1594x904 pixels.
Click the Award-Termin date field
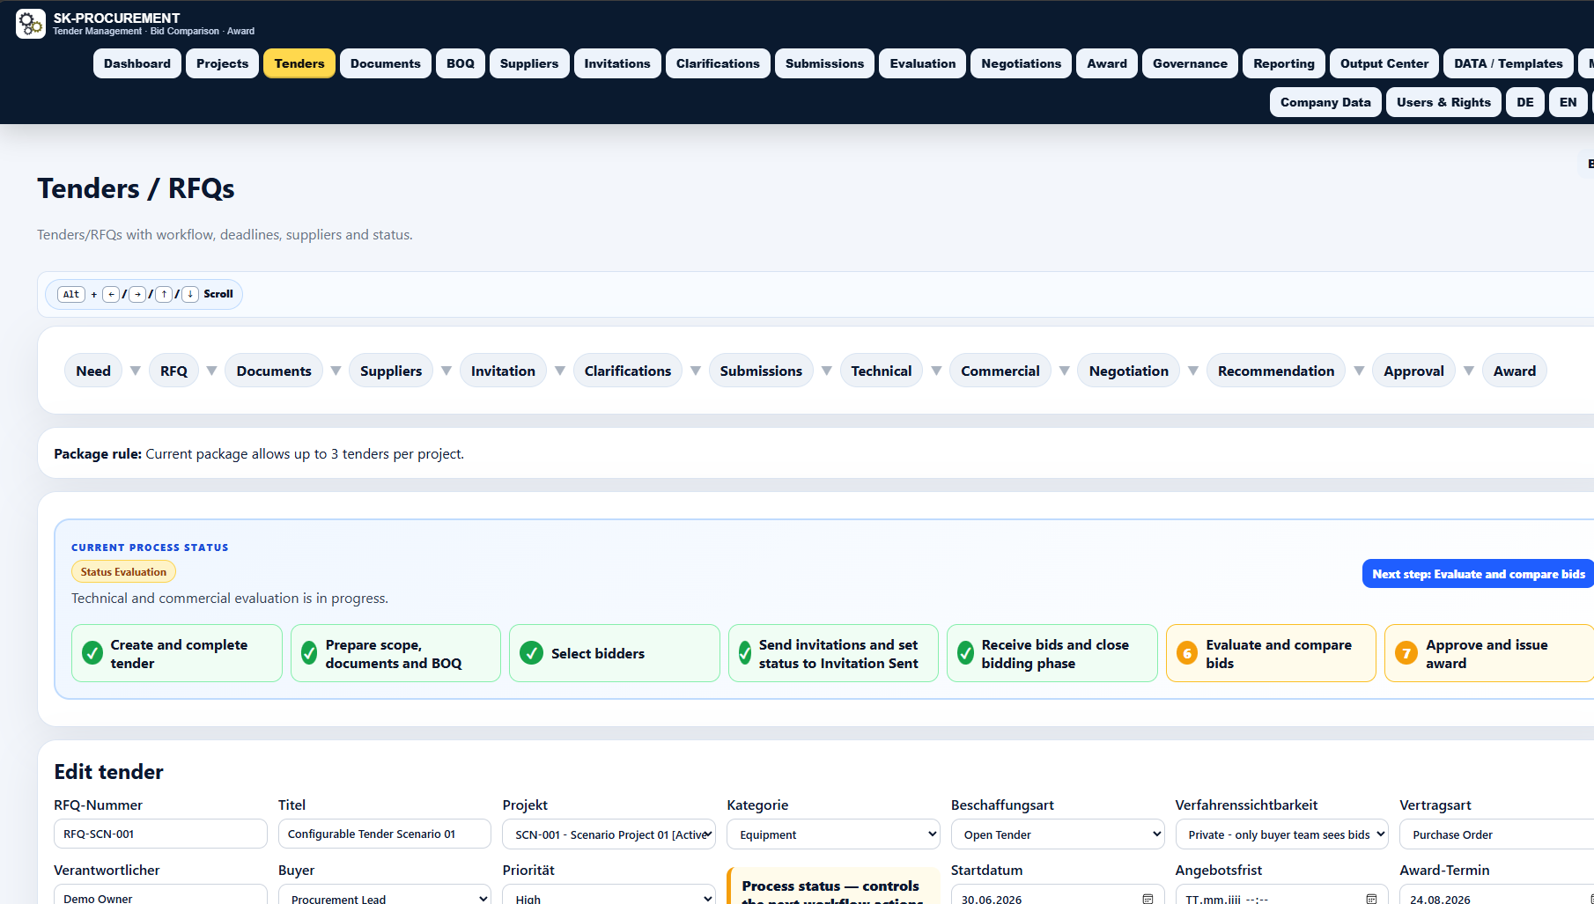pyautogui.click(x=1497, y=894)
